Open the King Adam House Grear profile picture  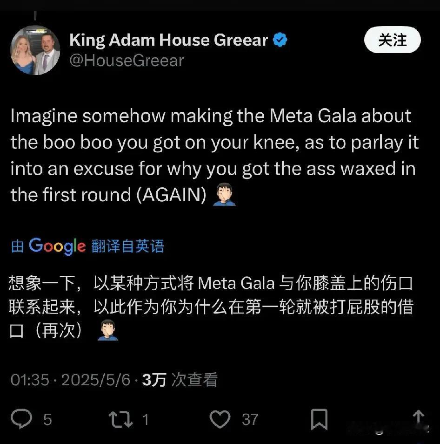point(35,50)
